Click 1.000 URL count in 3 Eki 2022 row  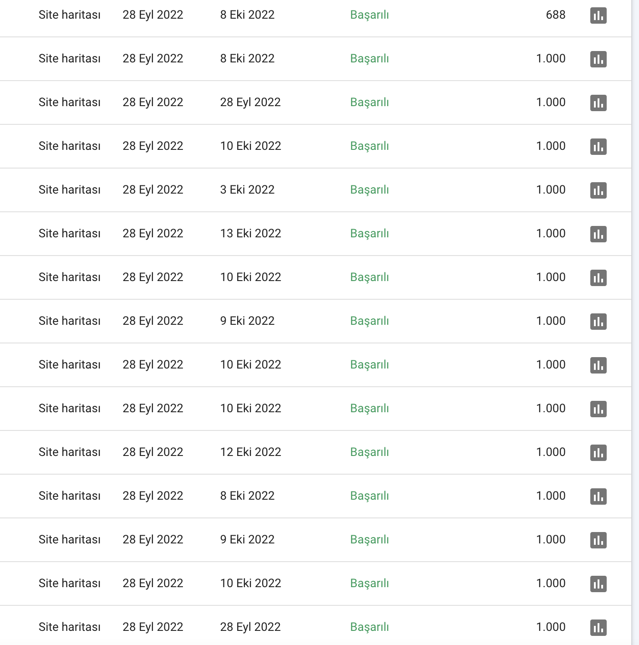click(x=551, y=189)
